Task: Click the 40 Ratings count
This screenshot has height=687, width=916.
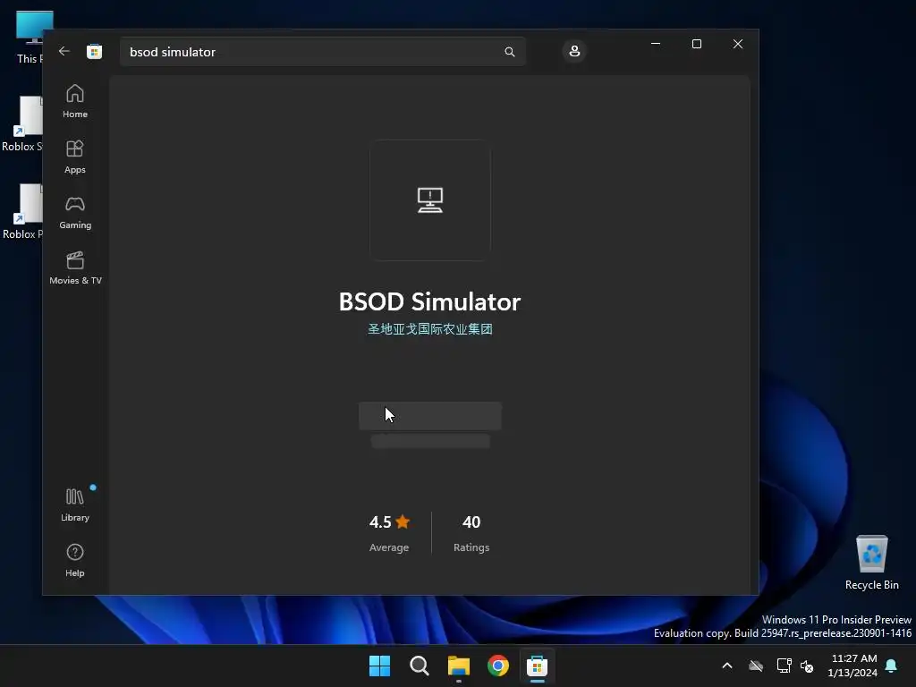Action: (471, 532)
